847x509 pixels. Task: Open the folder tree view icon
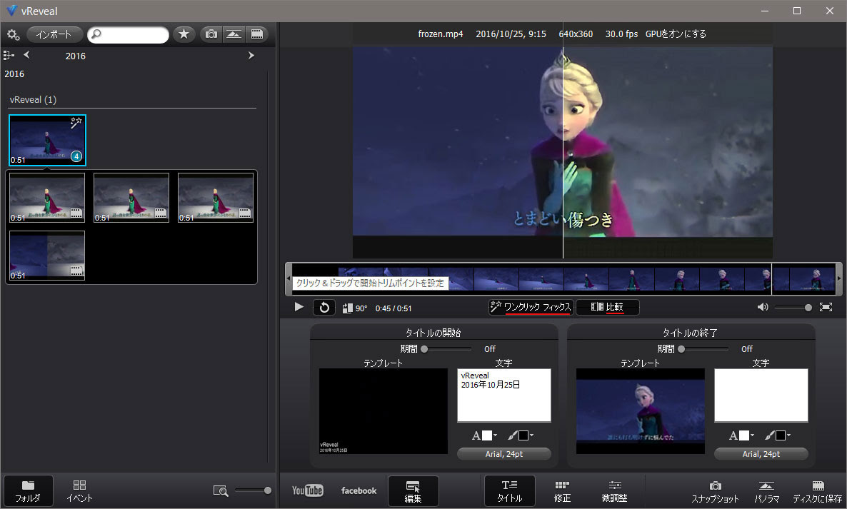tap(8, 55)
